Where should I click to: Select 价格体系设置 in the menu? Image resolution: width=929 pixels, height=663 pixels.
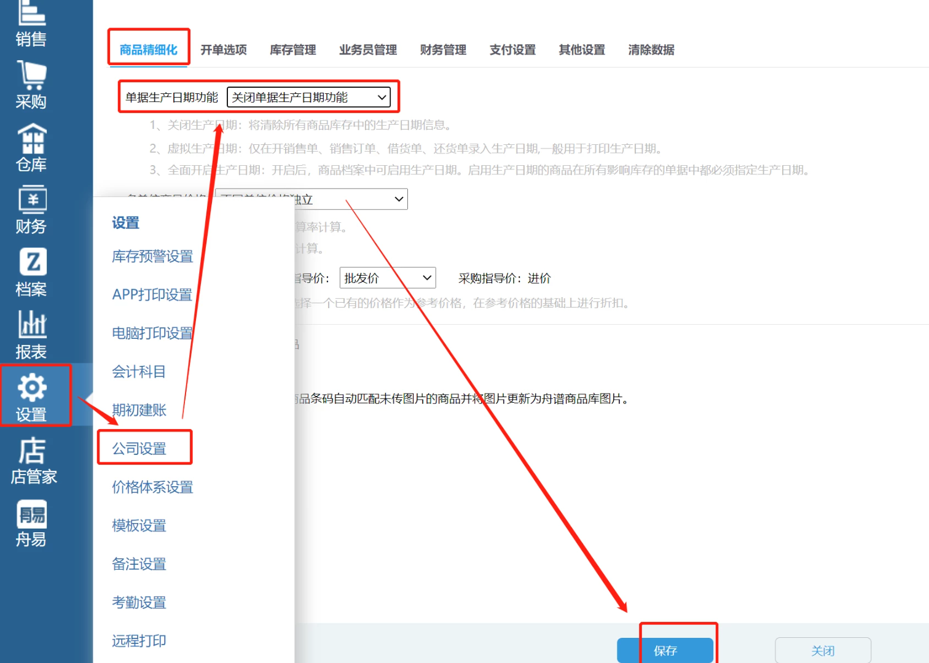click(x=152, y=487)
